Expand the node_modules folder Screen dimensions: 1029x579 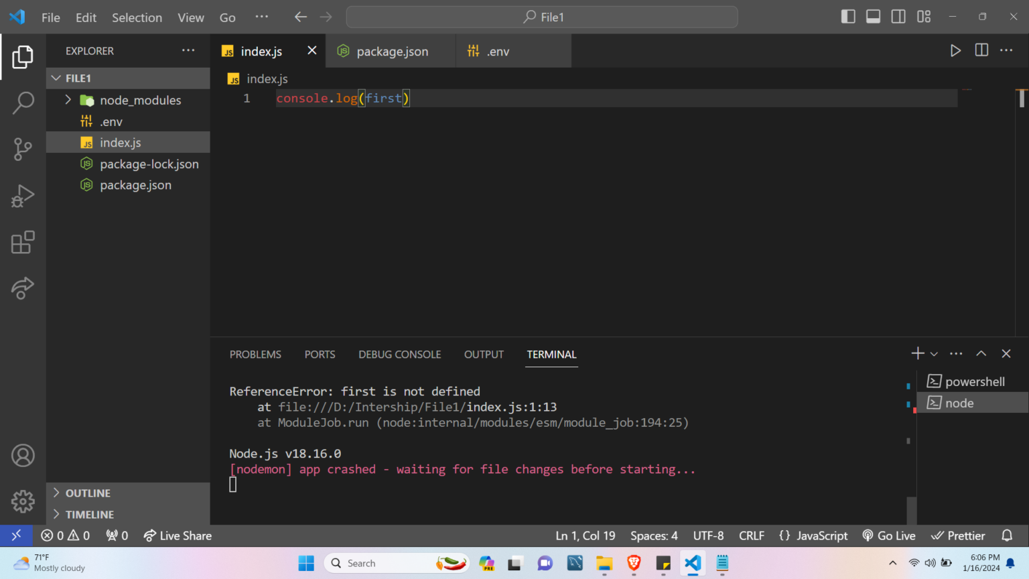[x=67, y=100]
